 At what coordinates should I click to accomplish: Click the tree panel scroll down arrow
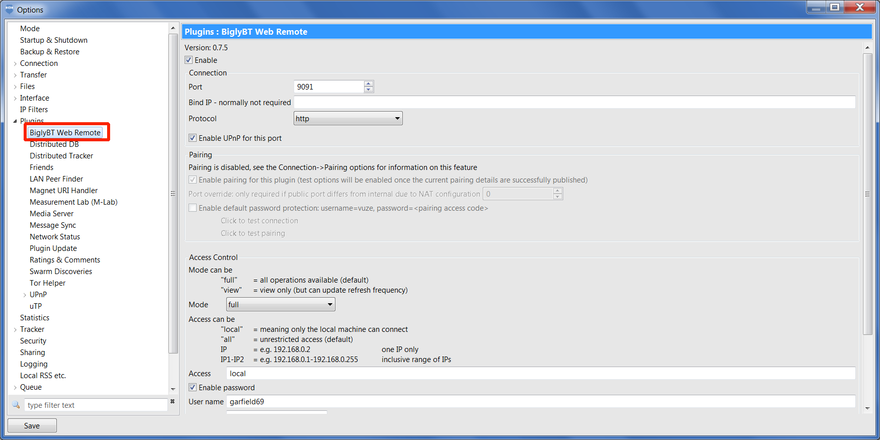click(173, 389)
